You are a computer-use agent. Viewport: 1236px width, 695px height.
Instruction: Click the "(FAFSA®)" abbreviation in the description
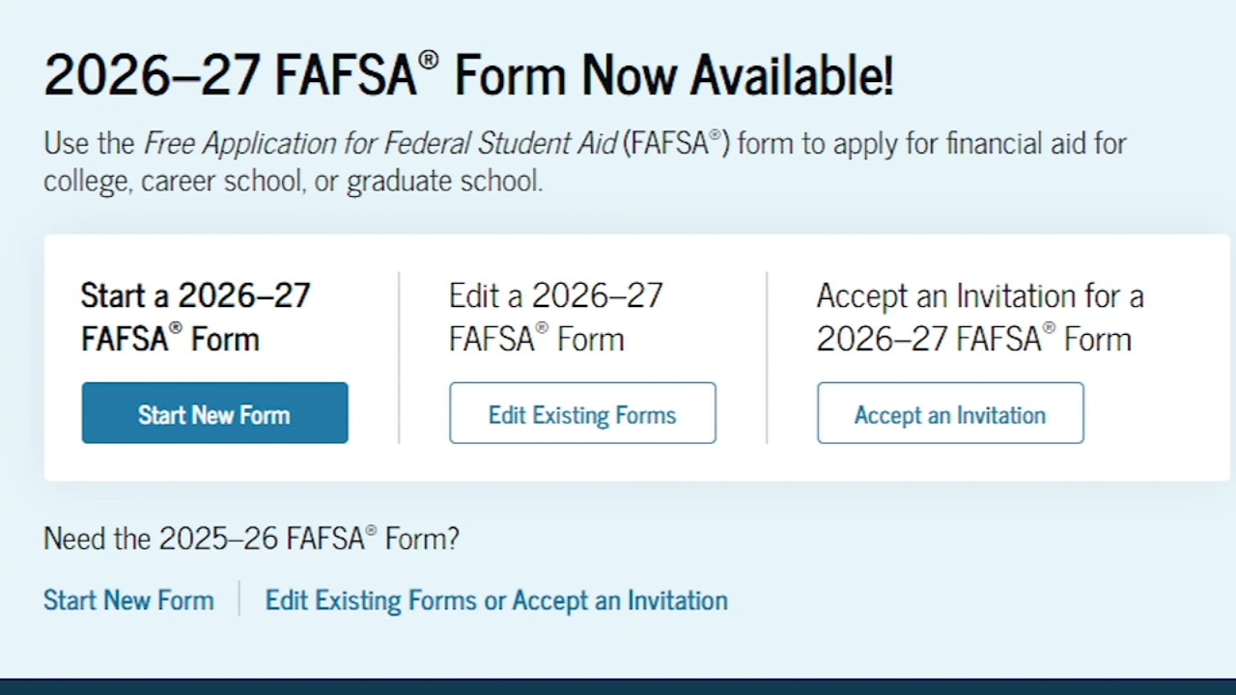click(676, 144)
